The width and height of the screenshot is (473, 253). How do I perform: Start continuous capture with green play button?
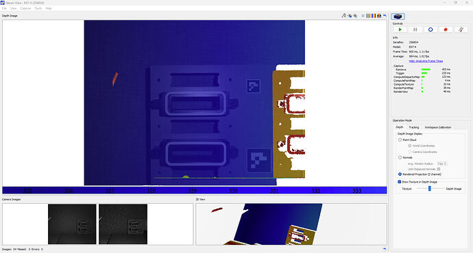tap(400, 29)
